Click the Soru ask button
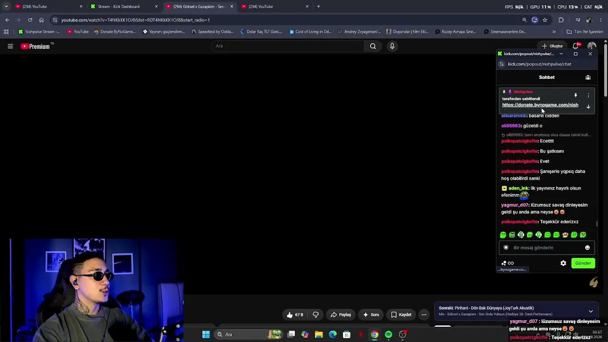608x342 pixels. click(x=371, y=314)
